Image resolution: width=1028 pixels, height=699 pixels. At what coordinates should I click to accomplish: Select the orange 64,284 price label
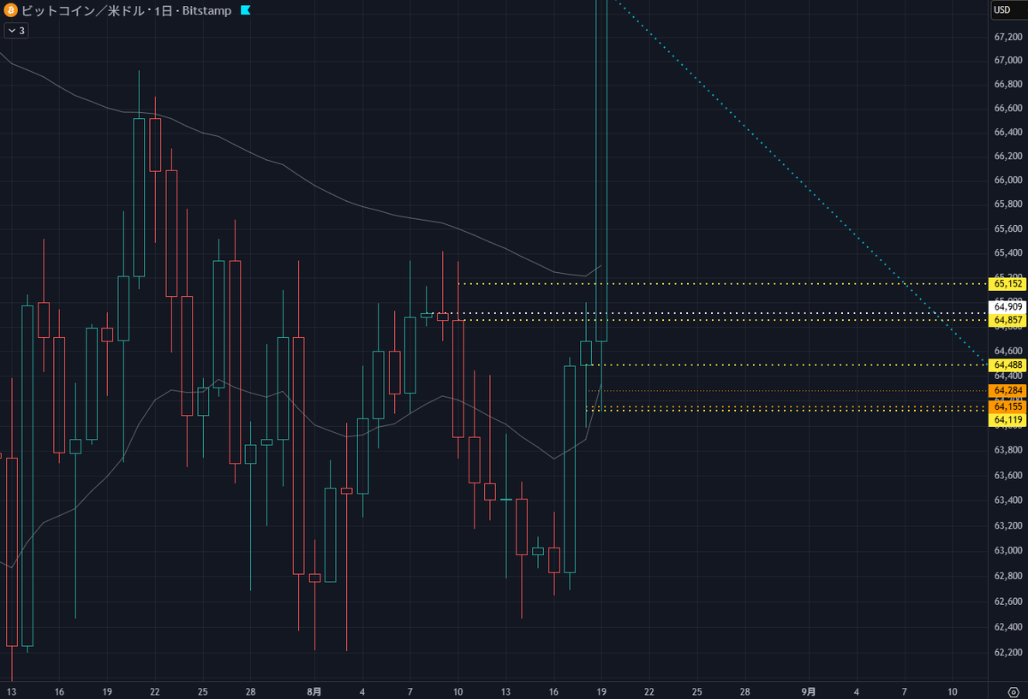pos(1007,391)
